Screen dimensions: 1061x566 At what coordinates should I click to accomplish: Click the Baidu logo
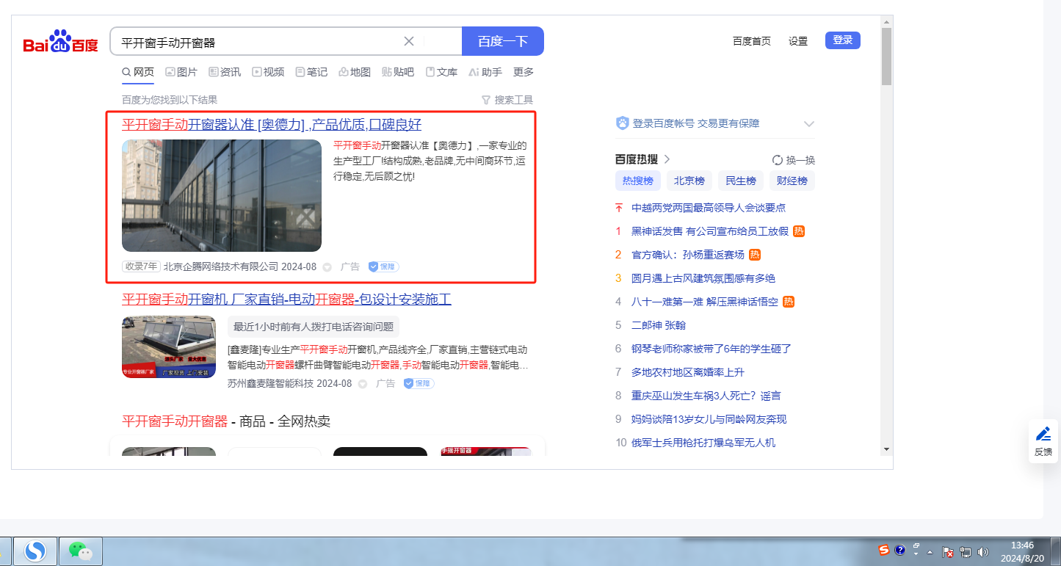(60, 43)
